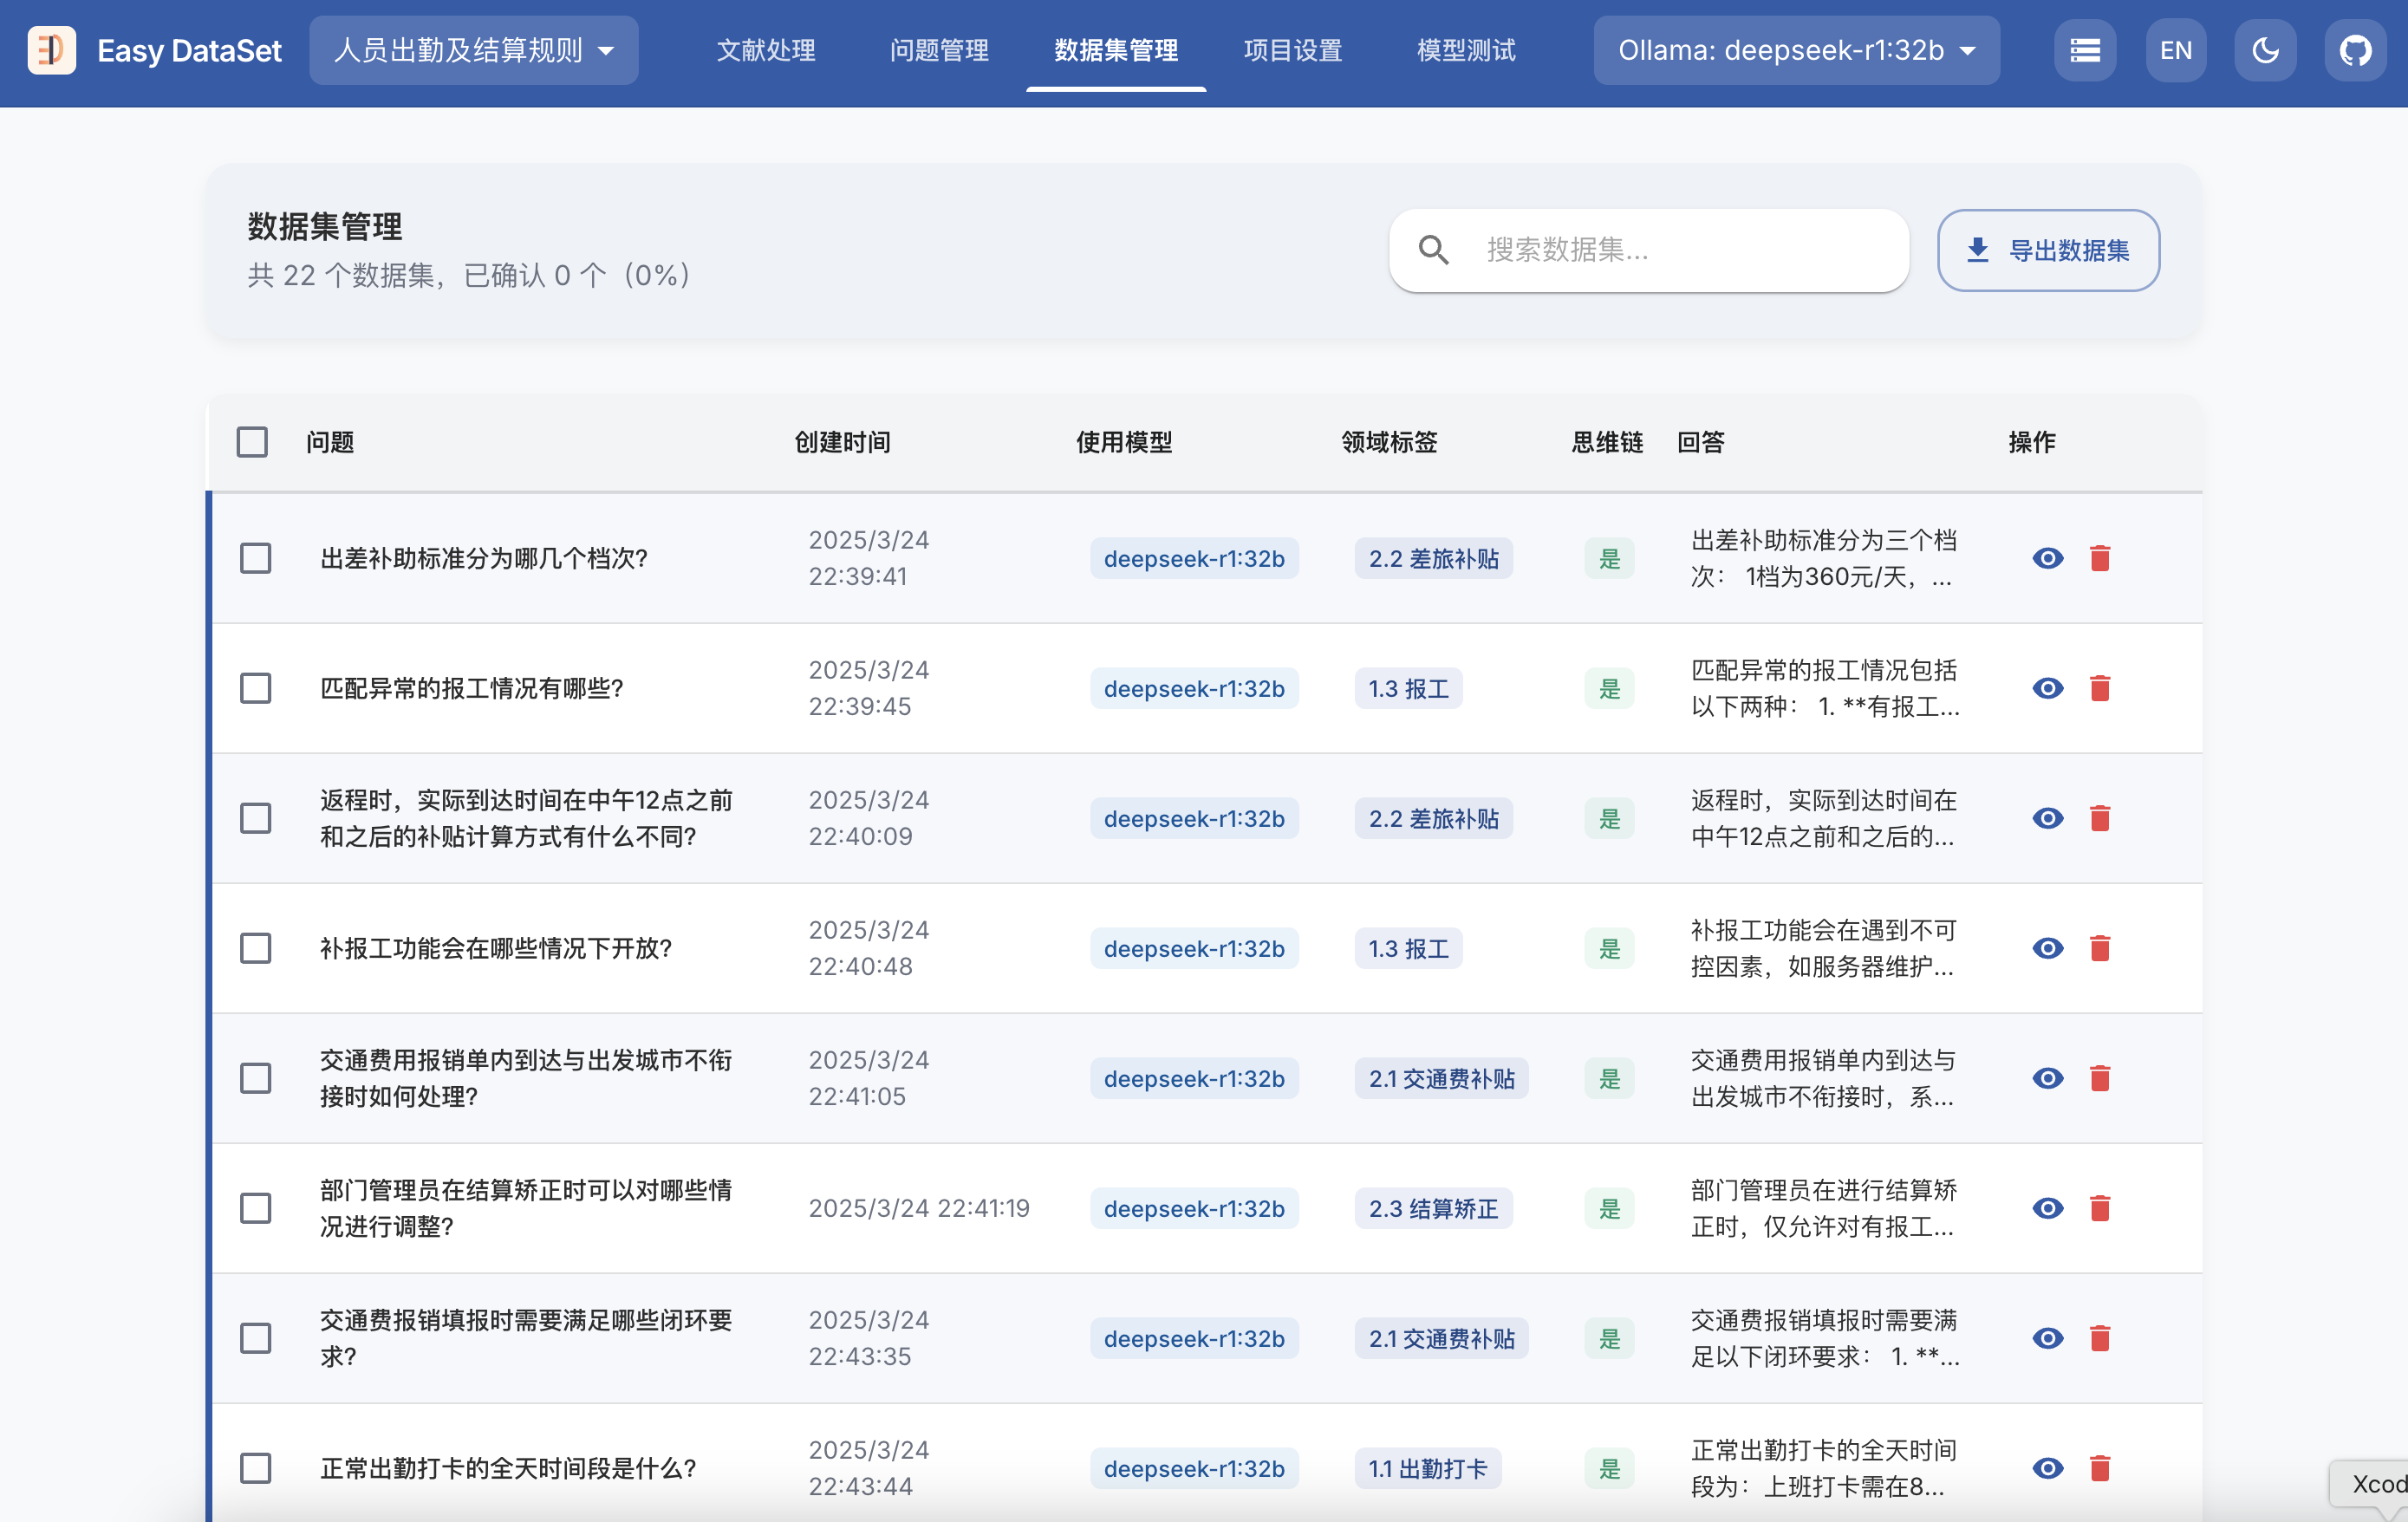Tick checkbox for 正常出勤打卡 question row
This screenshot has height=1522, width=2408.
tap(256, 1468)
